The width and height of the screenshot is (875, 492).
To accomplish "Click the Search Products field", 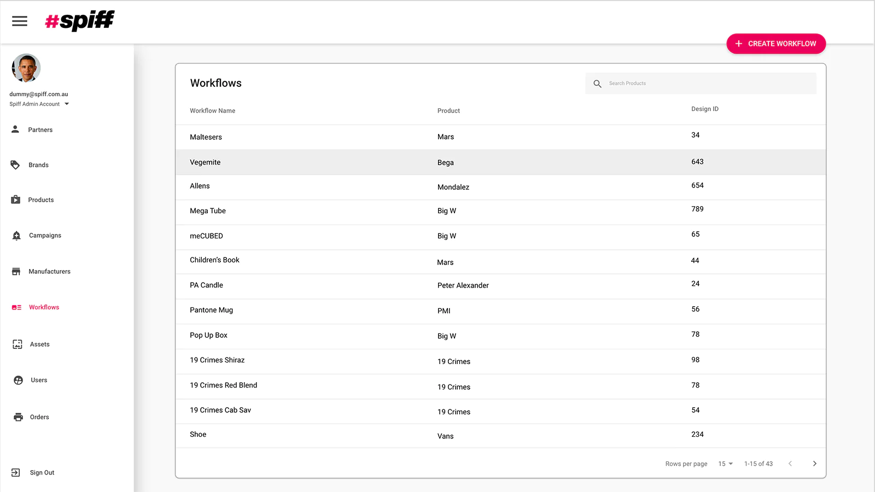I will tap(705, 84).
